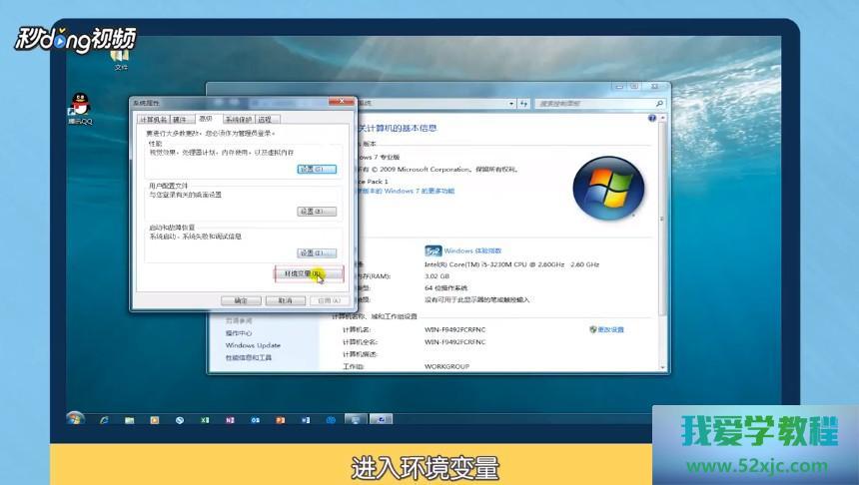
Task: Open the PowerPoint taskbar icon
Action: pos(281,419)
